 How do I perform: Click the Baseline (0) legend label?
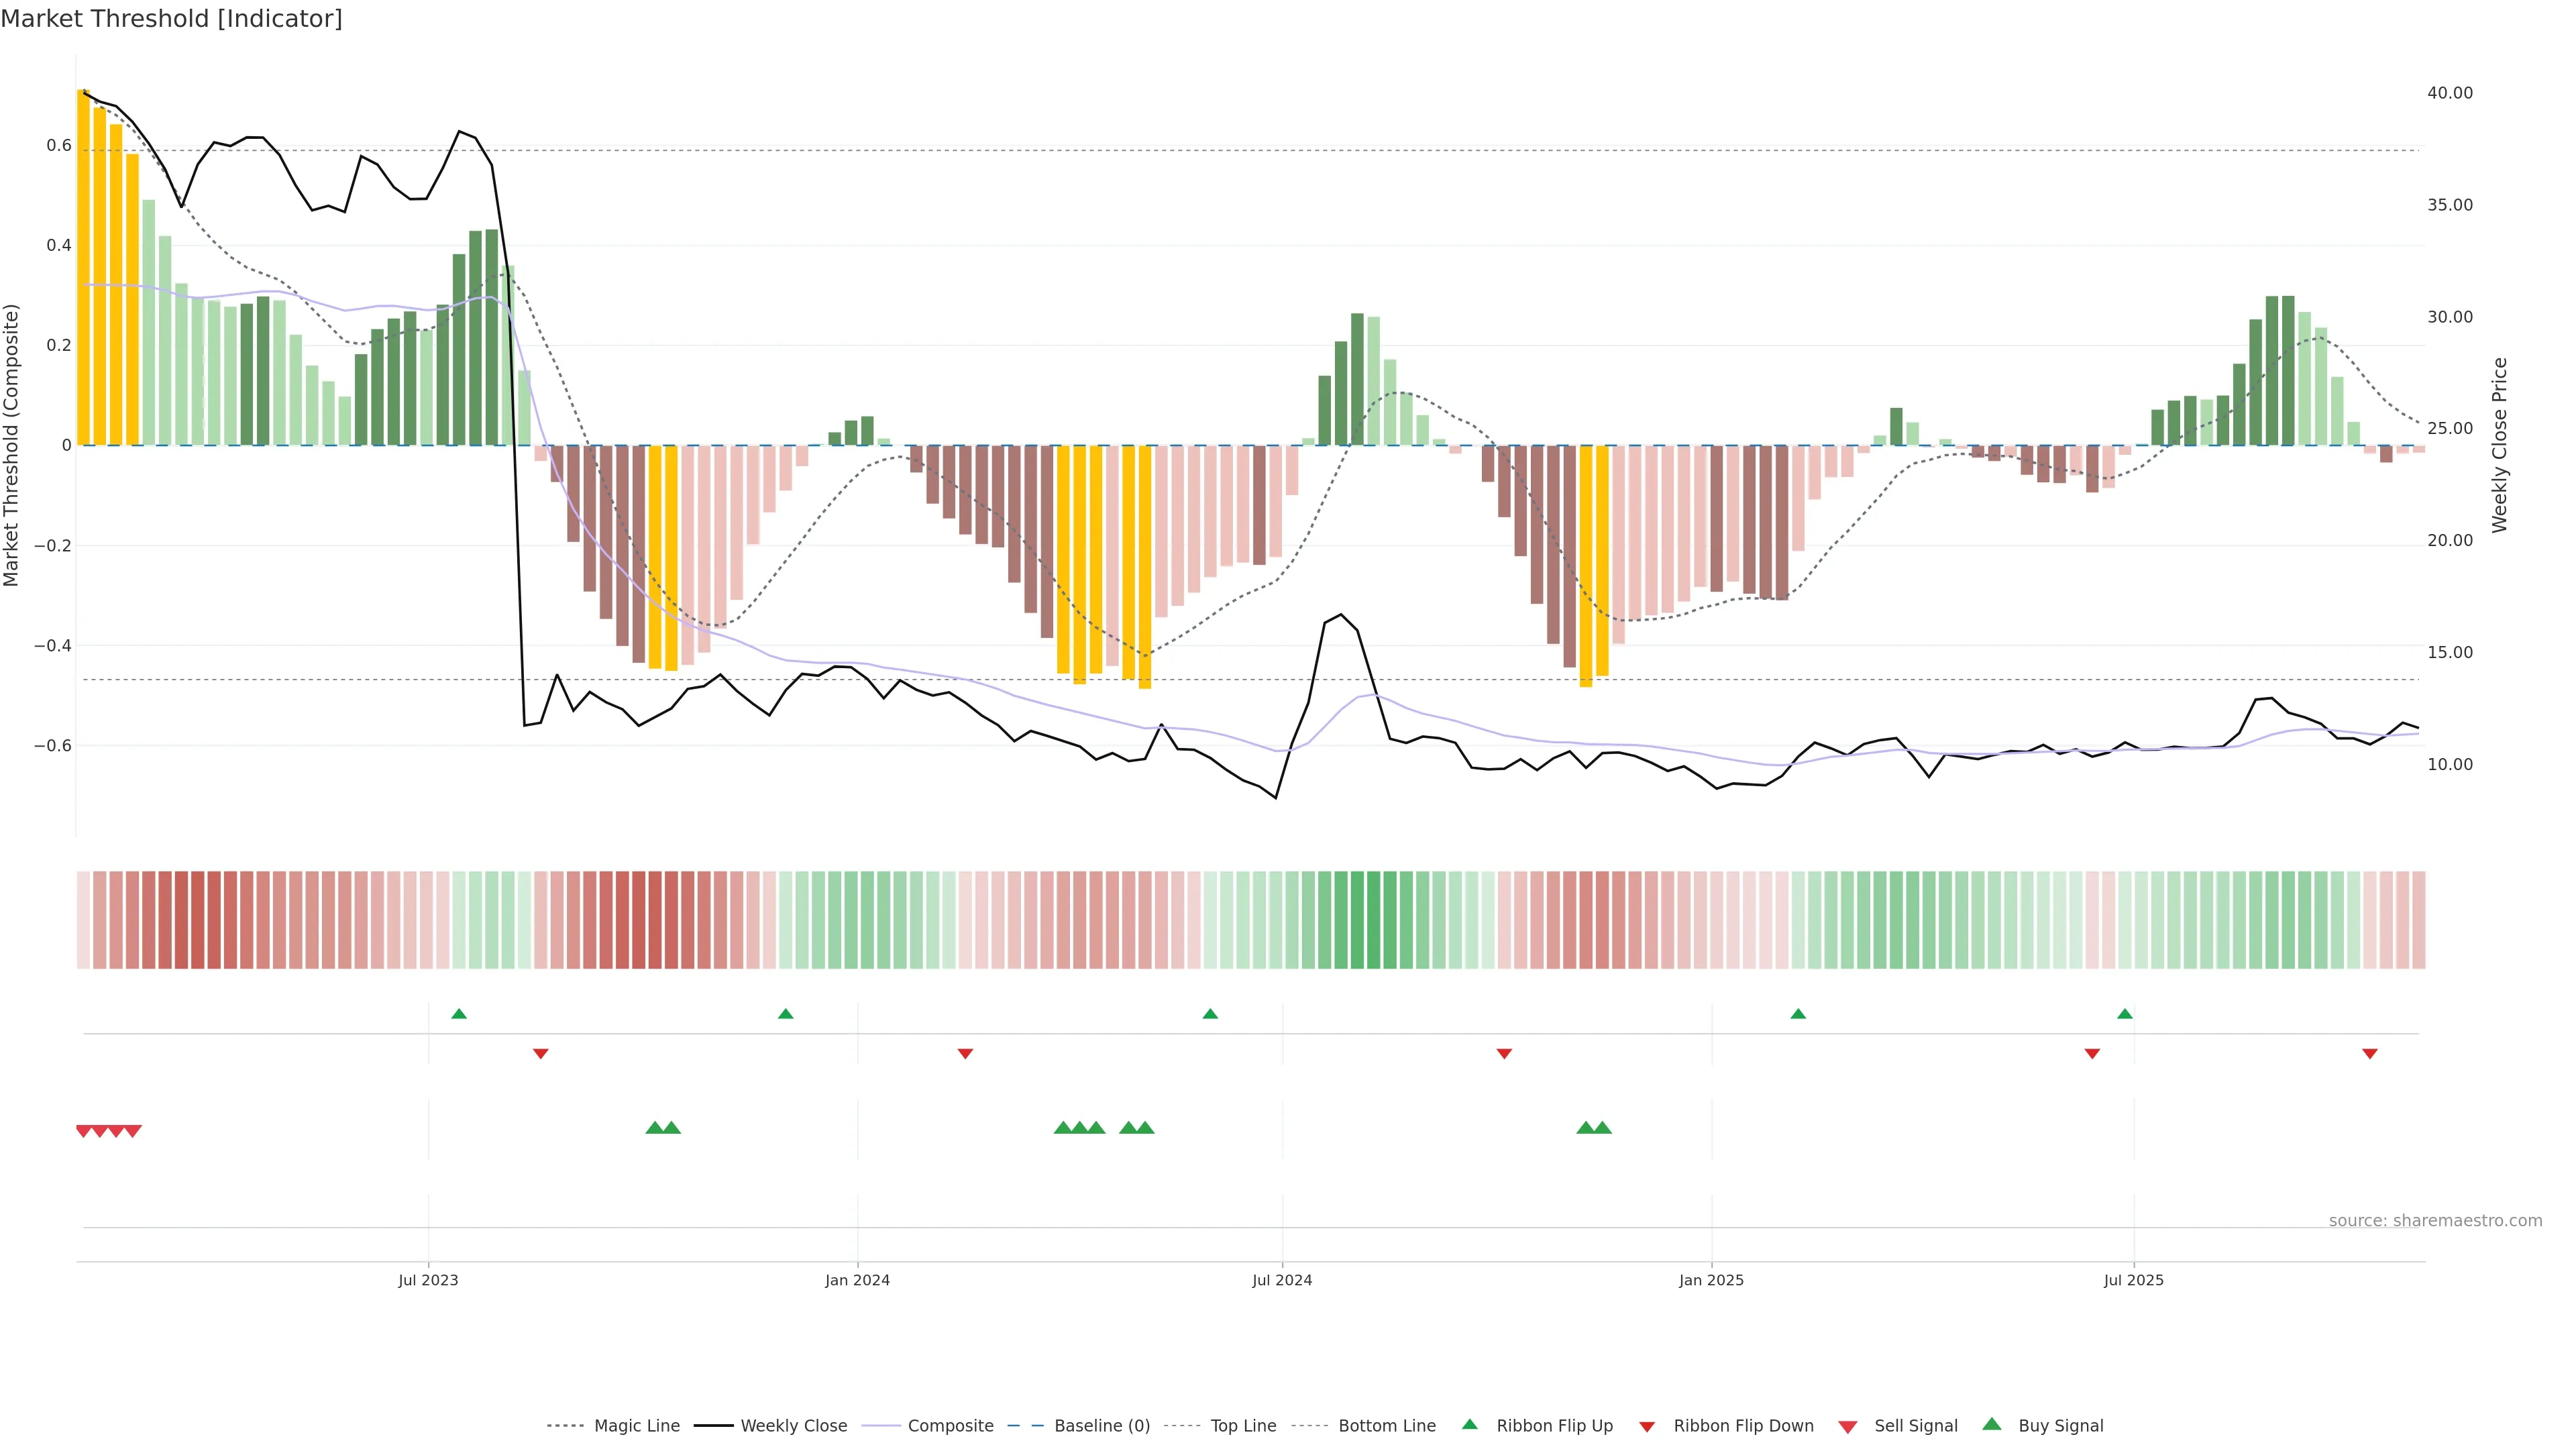pos(1102,1426)
